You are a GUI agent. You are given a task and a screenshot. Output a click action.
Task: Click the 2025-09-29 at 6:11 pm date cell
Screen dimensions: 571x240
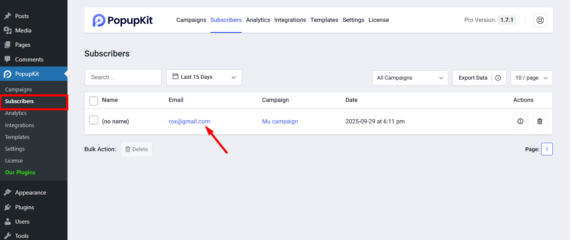(x=375, y=121)
